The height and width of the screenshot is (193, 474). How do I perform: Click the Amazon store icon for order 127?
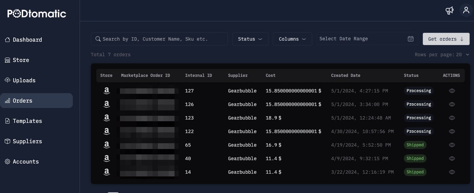(107, 91)
